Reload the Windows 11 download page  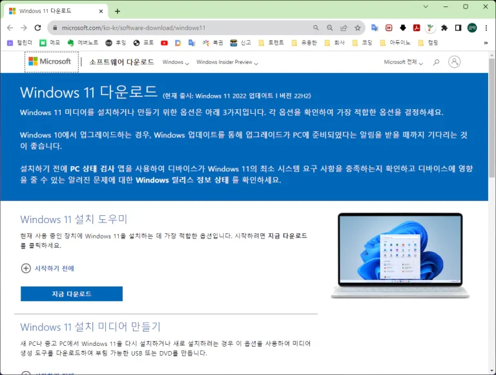point(37,28)
